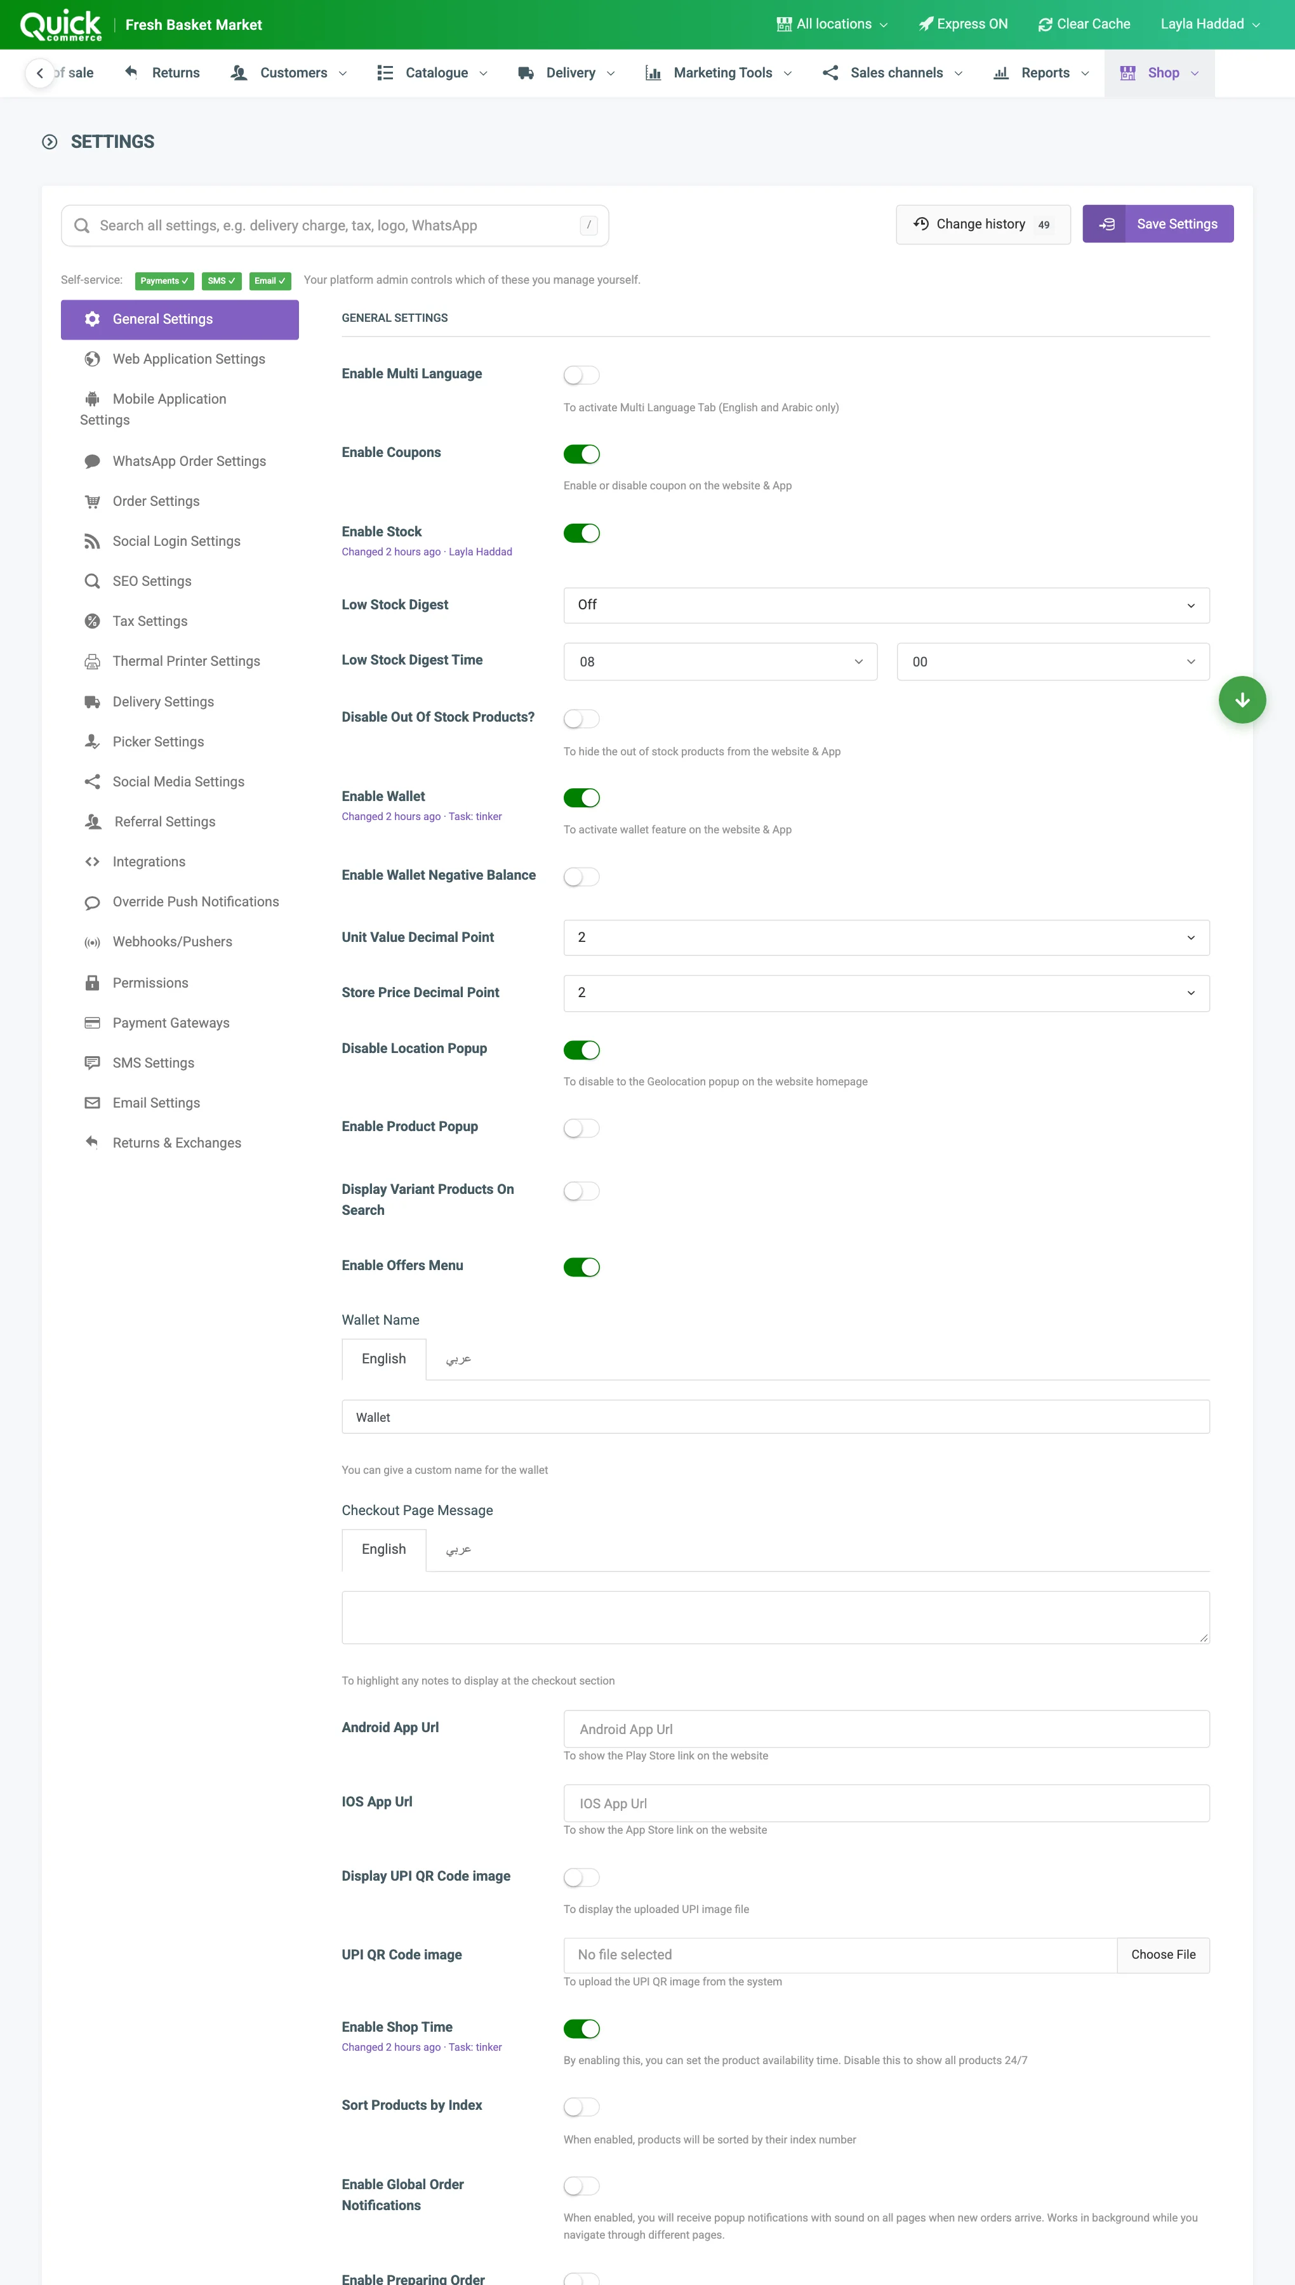This screenshot has height=2285, width=1295.
Task: Open Change history
Action: pyautogui.click(x=983, y=224)
